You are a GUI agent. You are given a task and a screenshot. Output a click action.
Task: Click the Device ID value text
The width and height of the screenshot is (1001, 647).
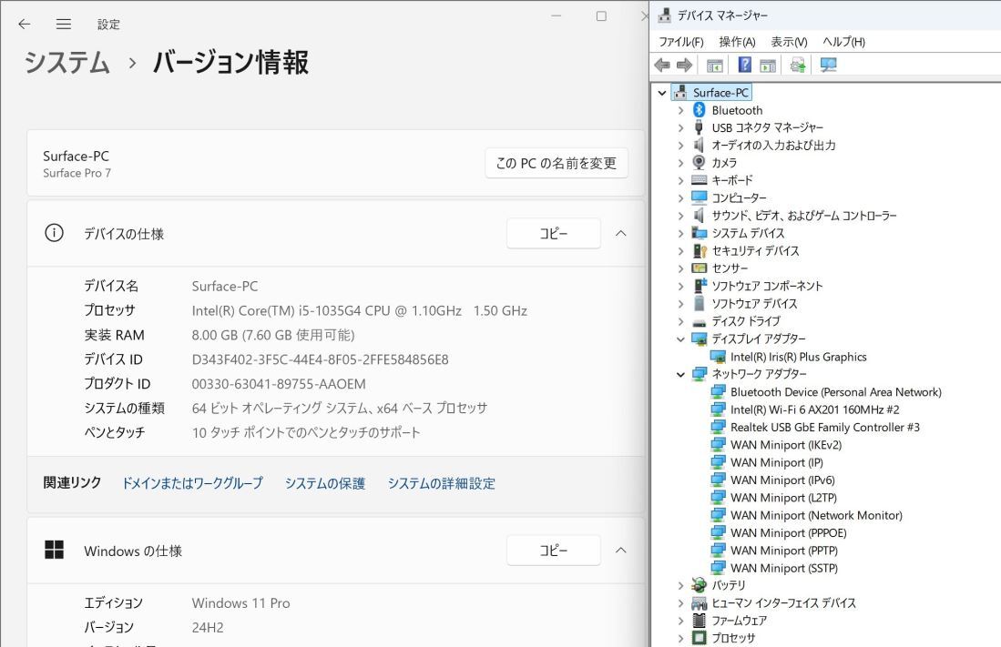[320, 359]
